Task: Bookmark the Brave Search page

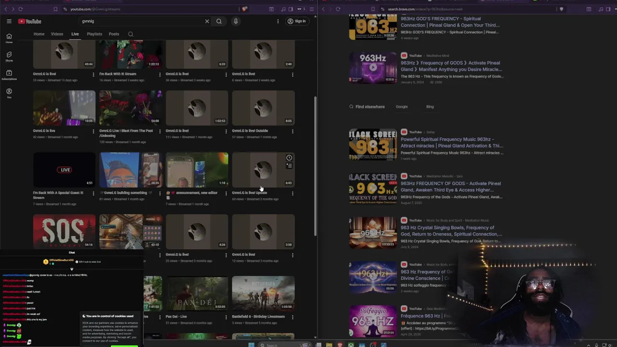Action: pos(373,9)
